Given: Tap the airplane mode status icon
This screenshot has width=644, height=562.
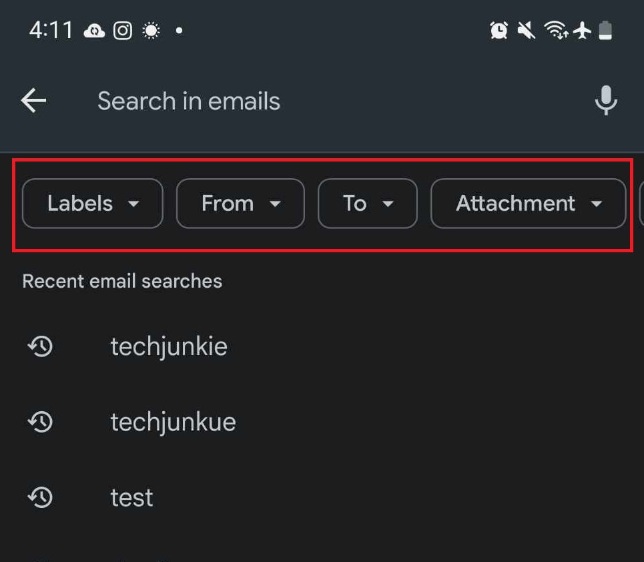Looking at the screenshot, I should 582,30.
